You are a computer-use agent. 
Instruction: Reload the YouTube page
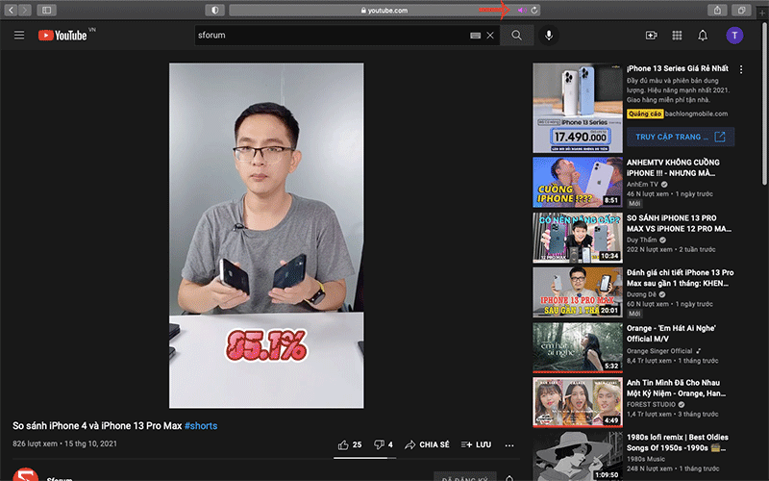click(x=534, y=10)
